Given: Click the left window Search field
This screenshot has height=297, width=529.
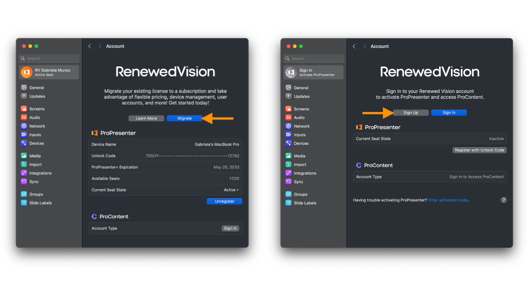Looking at the screenshot, I should pyautogui.click(x=49, y=58).
